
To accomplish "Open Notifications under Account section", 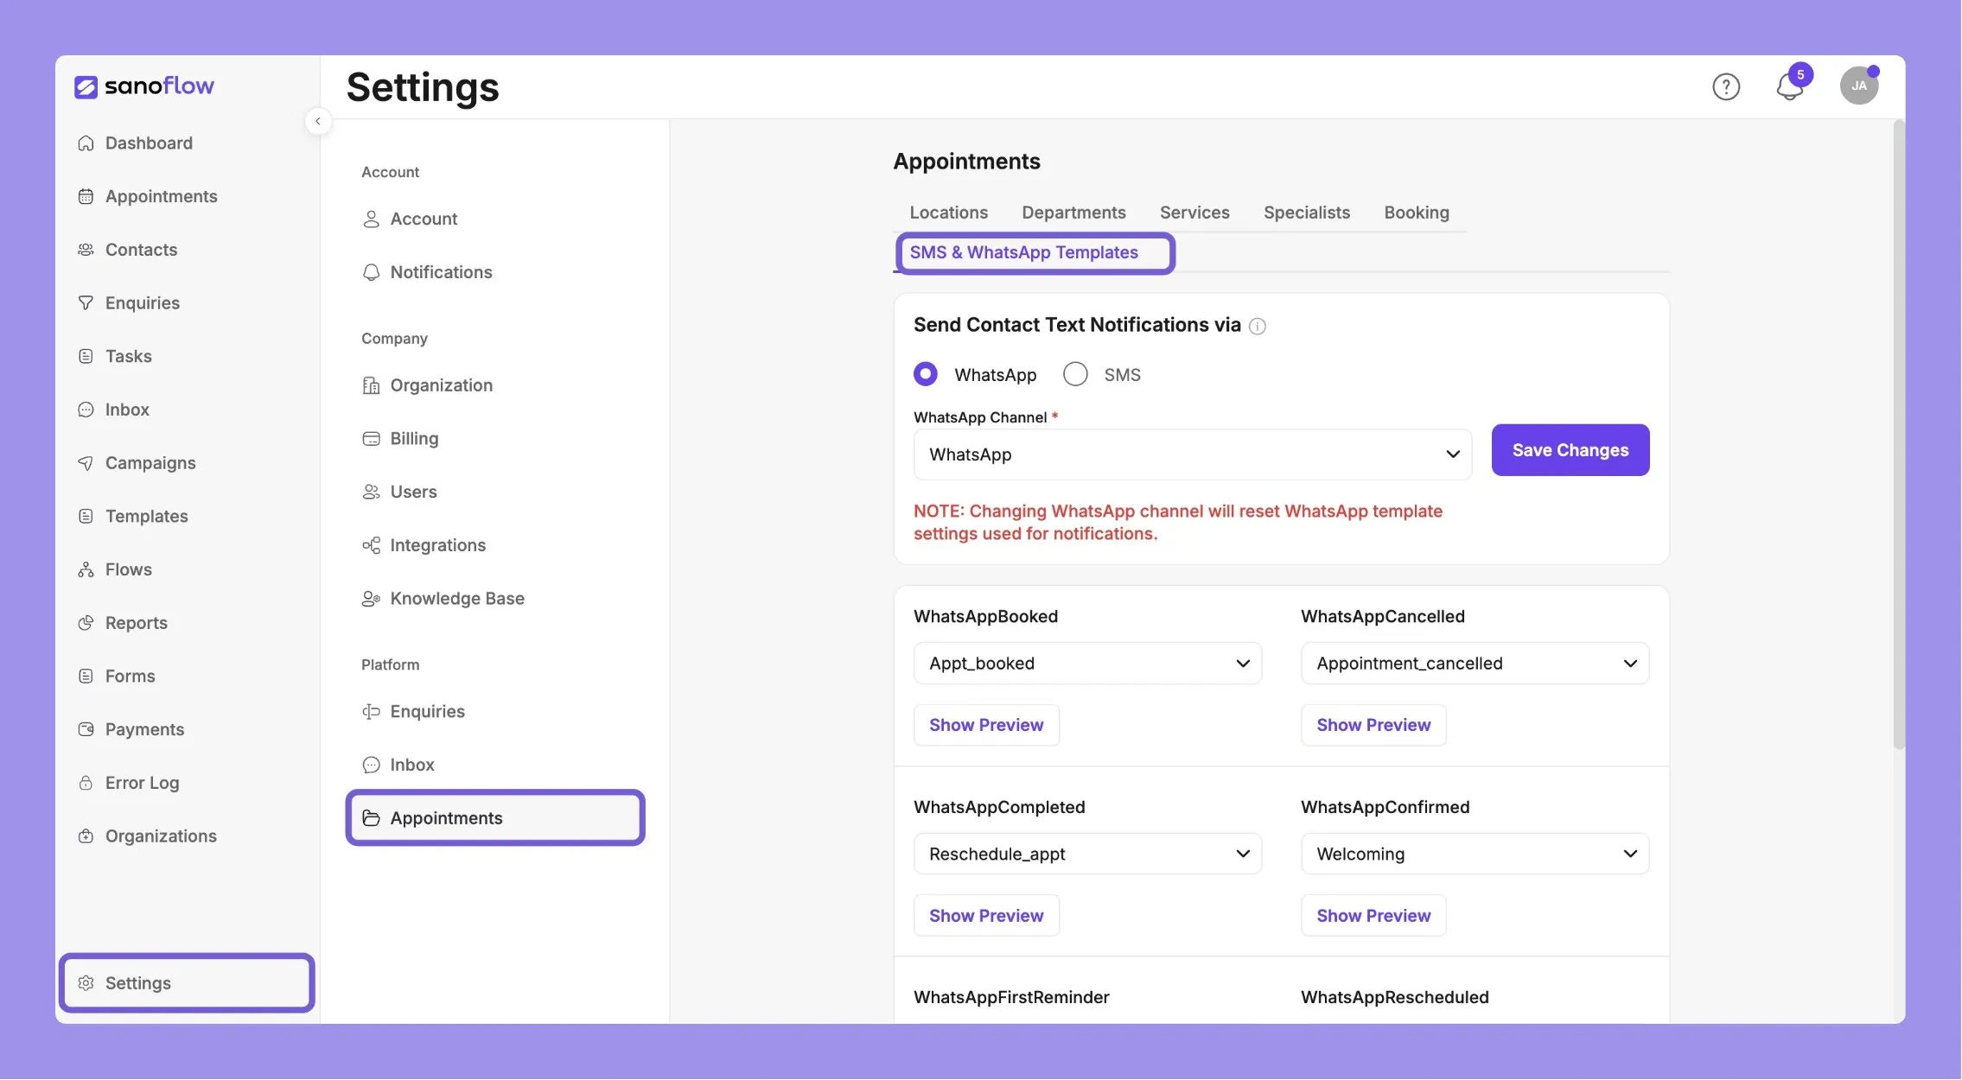I will [x=495, y=272].
